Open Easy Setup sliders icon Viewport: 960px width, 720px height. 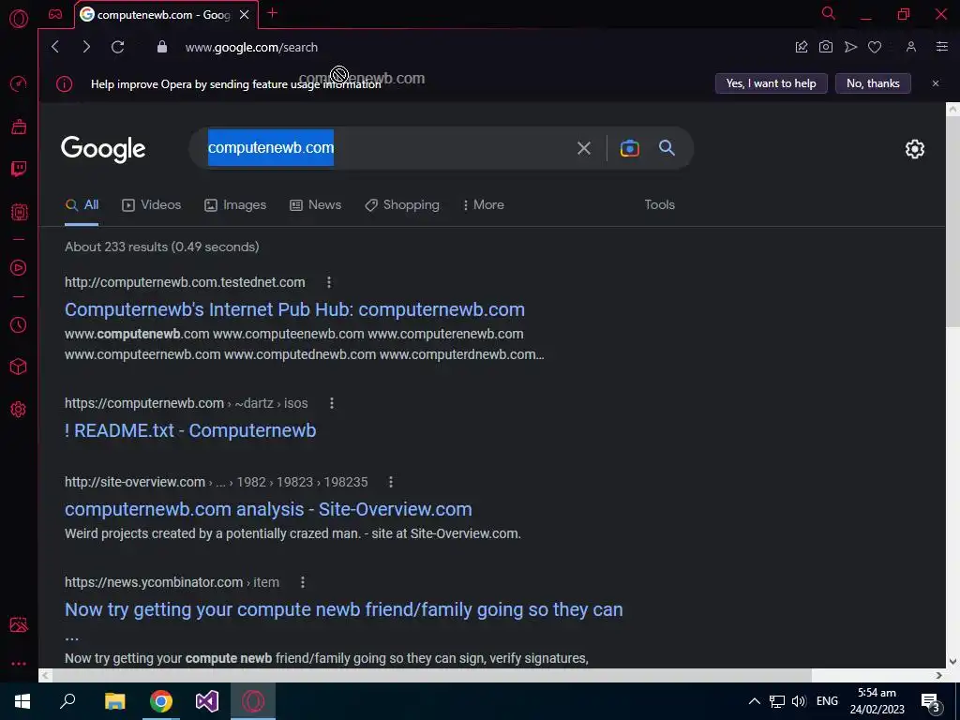coord(942,47)
